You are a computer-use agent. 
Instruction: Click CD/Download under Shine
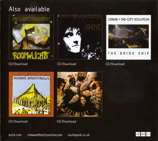coord(66,64)
